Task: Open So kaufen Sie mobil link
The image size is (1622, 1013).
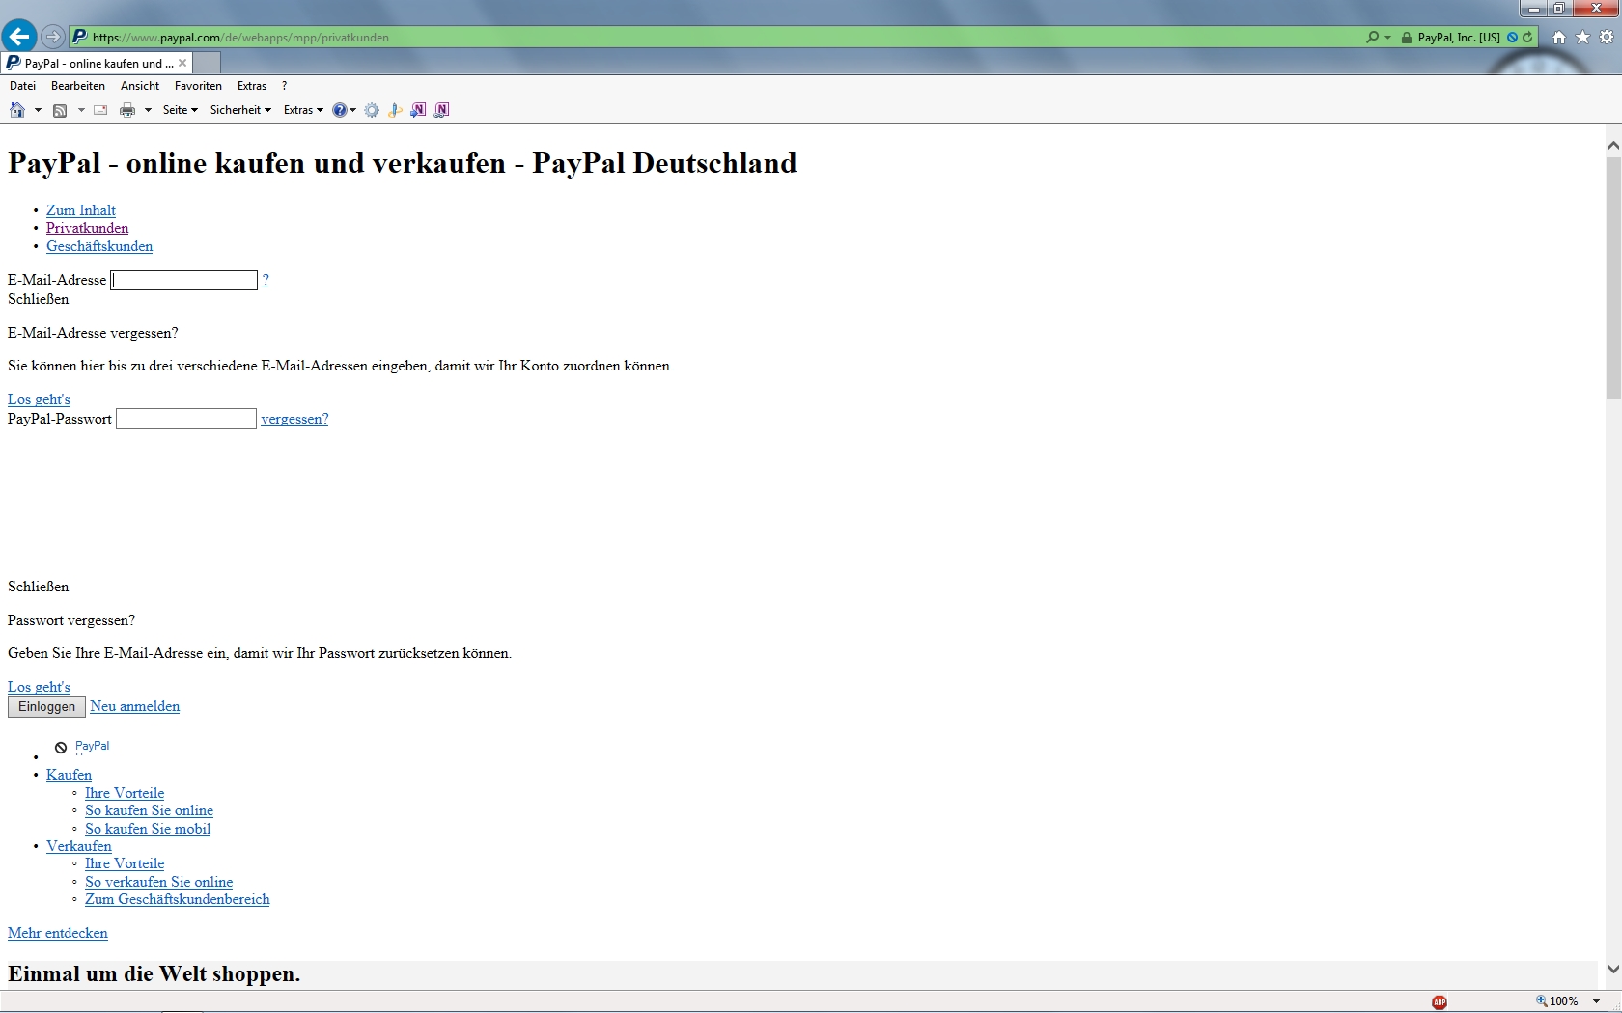Action: point(148,829)
